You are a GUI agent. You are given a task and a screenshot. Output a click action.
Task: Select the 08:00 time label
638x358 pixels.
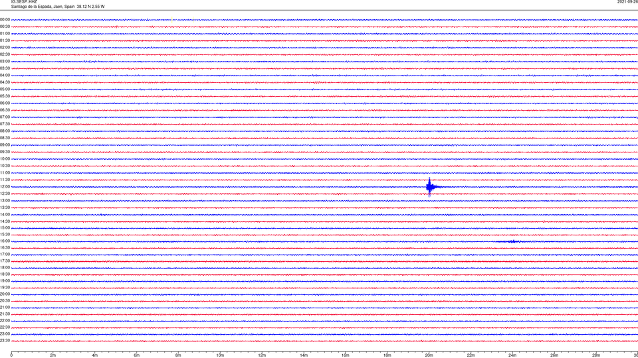coord(5,131)
